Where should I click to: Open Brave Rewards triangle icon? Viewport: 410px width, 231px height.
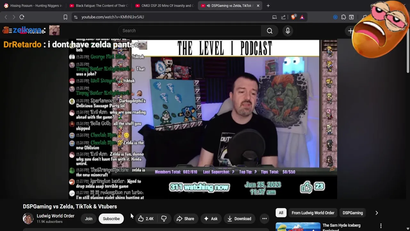(x=302, y=17)
